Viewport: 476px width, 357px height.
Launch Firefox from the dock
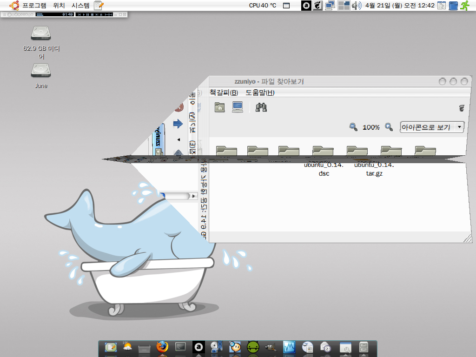(162, 347)
